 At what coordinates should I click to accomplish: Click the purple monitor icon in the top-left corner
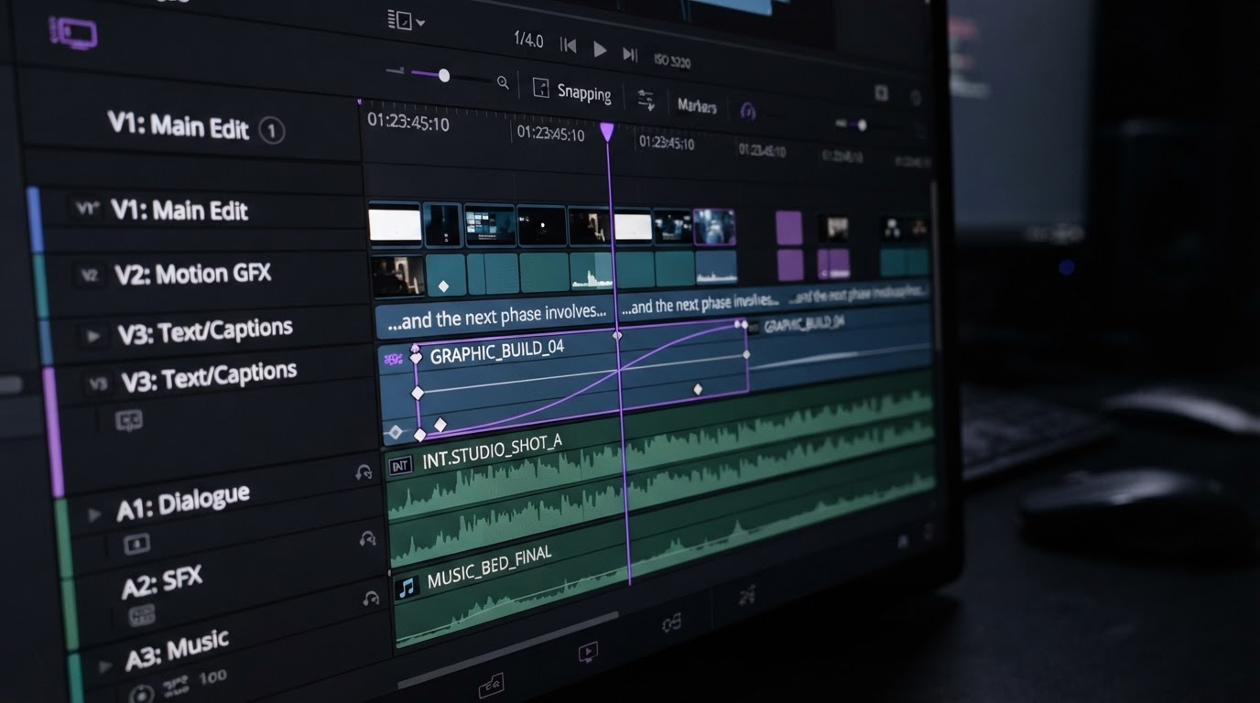click(73, 34)
